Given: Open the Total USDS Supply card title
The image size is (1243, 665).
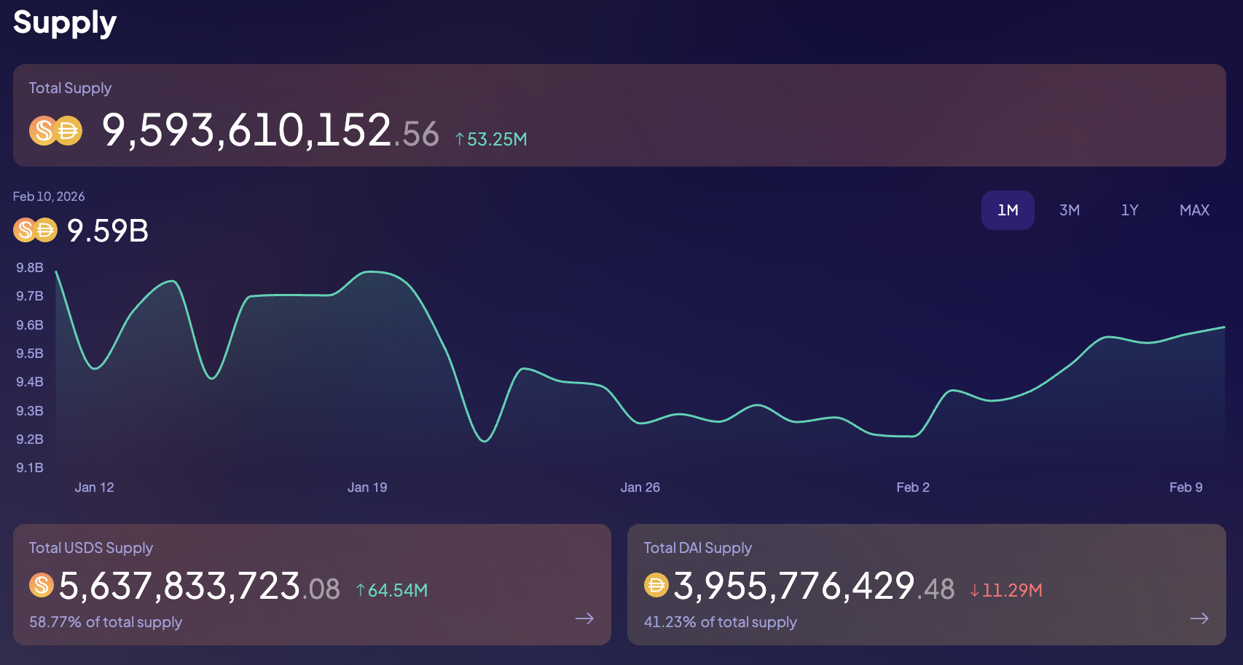Looking at the screenshot, I should 91,548.
